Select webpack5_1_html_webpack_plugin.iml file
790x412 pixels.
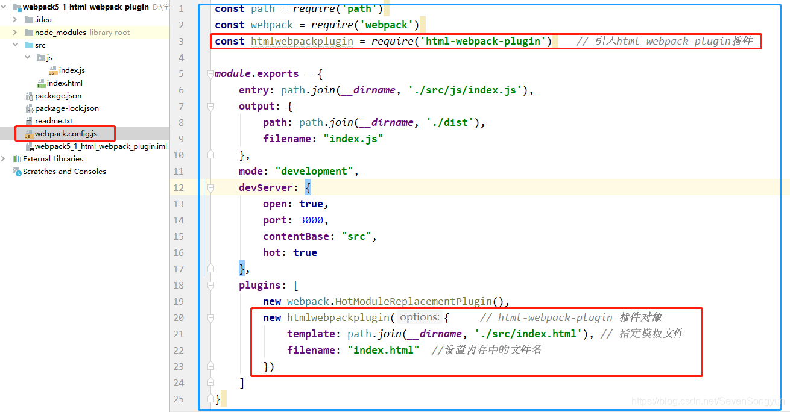click(101, 146)
